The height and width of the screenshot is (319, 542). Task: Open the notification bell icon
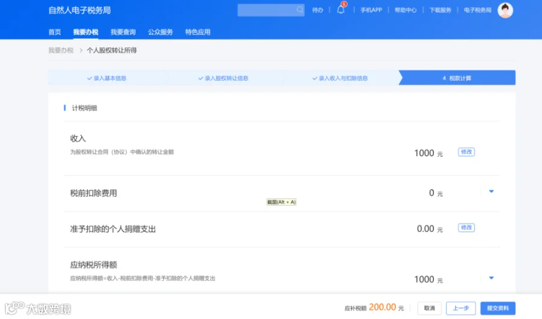[x=340, y=10]
